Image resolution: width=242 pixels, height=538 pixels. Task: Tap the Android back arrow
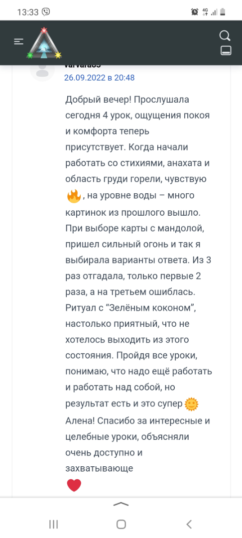point(189,524)
